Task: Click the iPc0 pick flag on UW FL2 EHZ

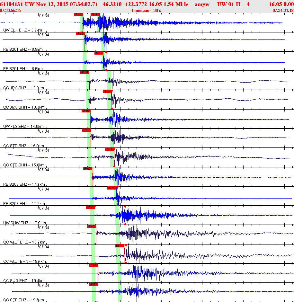Action: coord(86,111)
